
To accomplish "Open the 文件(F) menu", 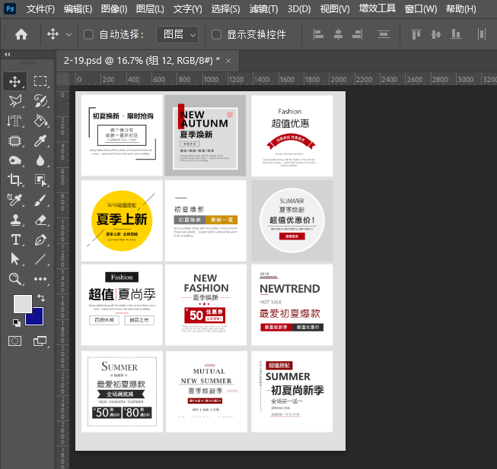I will tap(40, 9).
